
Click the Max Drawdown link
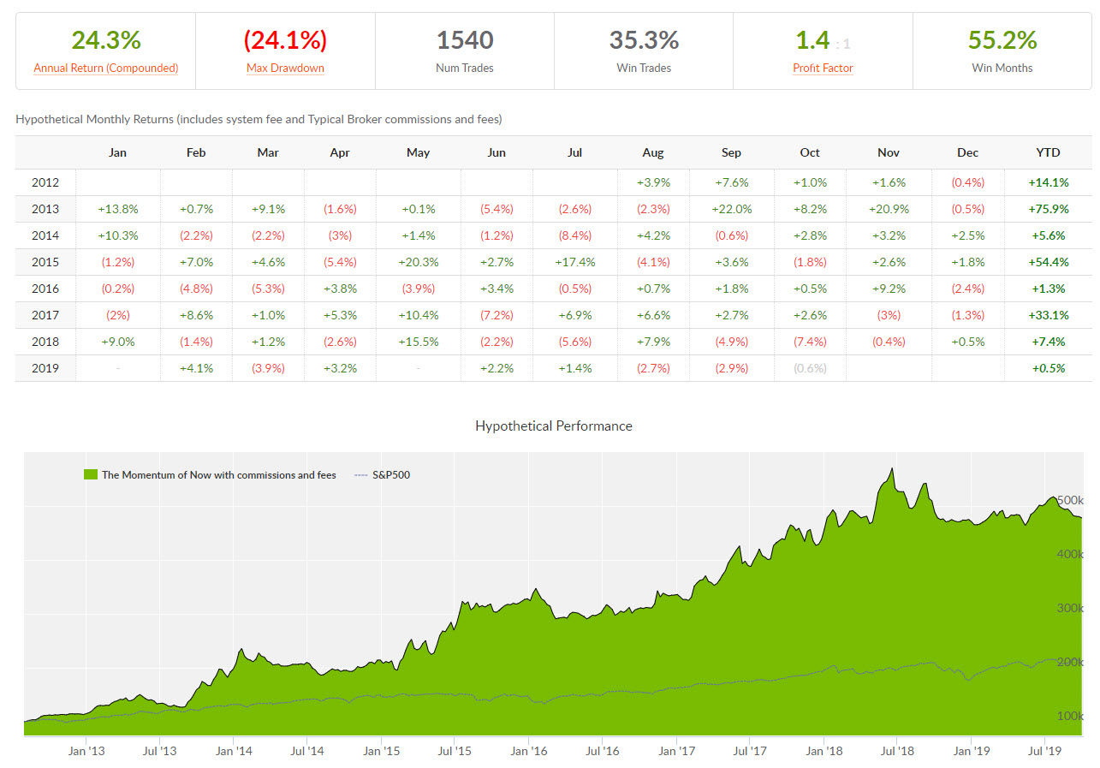pos(285,68)
